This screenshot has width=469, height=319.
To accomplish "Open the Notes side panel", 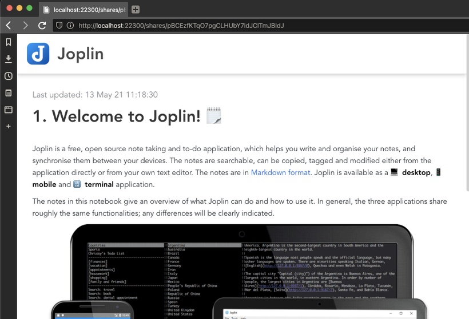I will pyautogui.click(x=9, y=92).
